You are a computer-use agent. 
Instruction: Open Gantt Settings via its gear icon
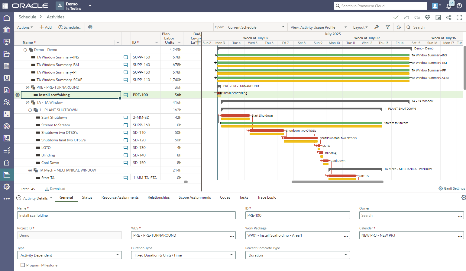441,188
